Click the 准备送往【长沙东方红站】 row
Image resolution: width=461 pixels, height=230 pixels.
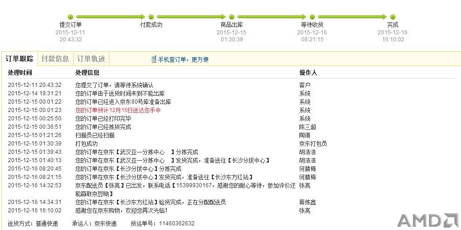pos(164,177)
